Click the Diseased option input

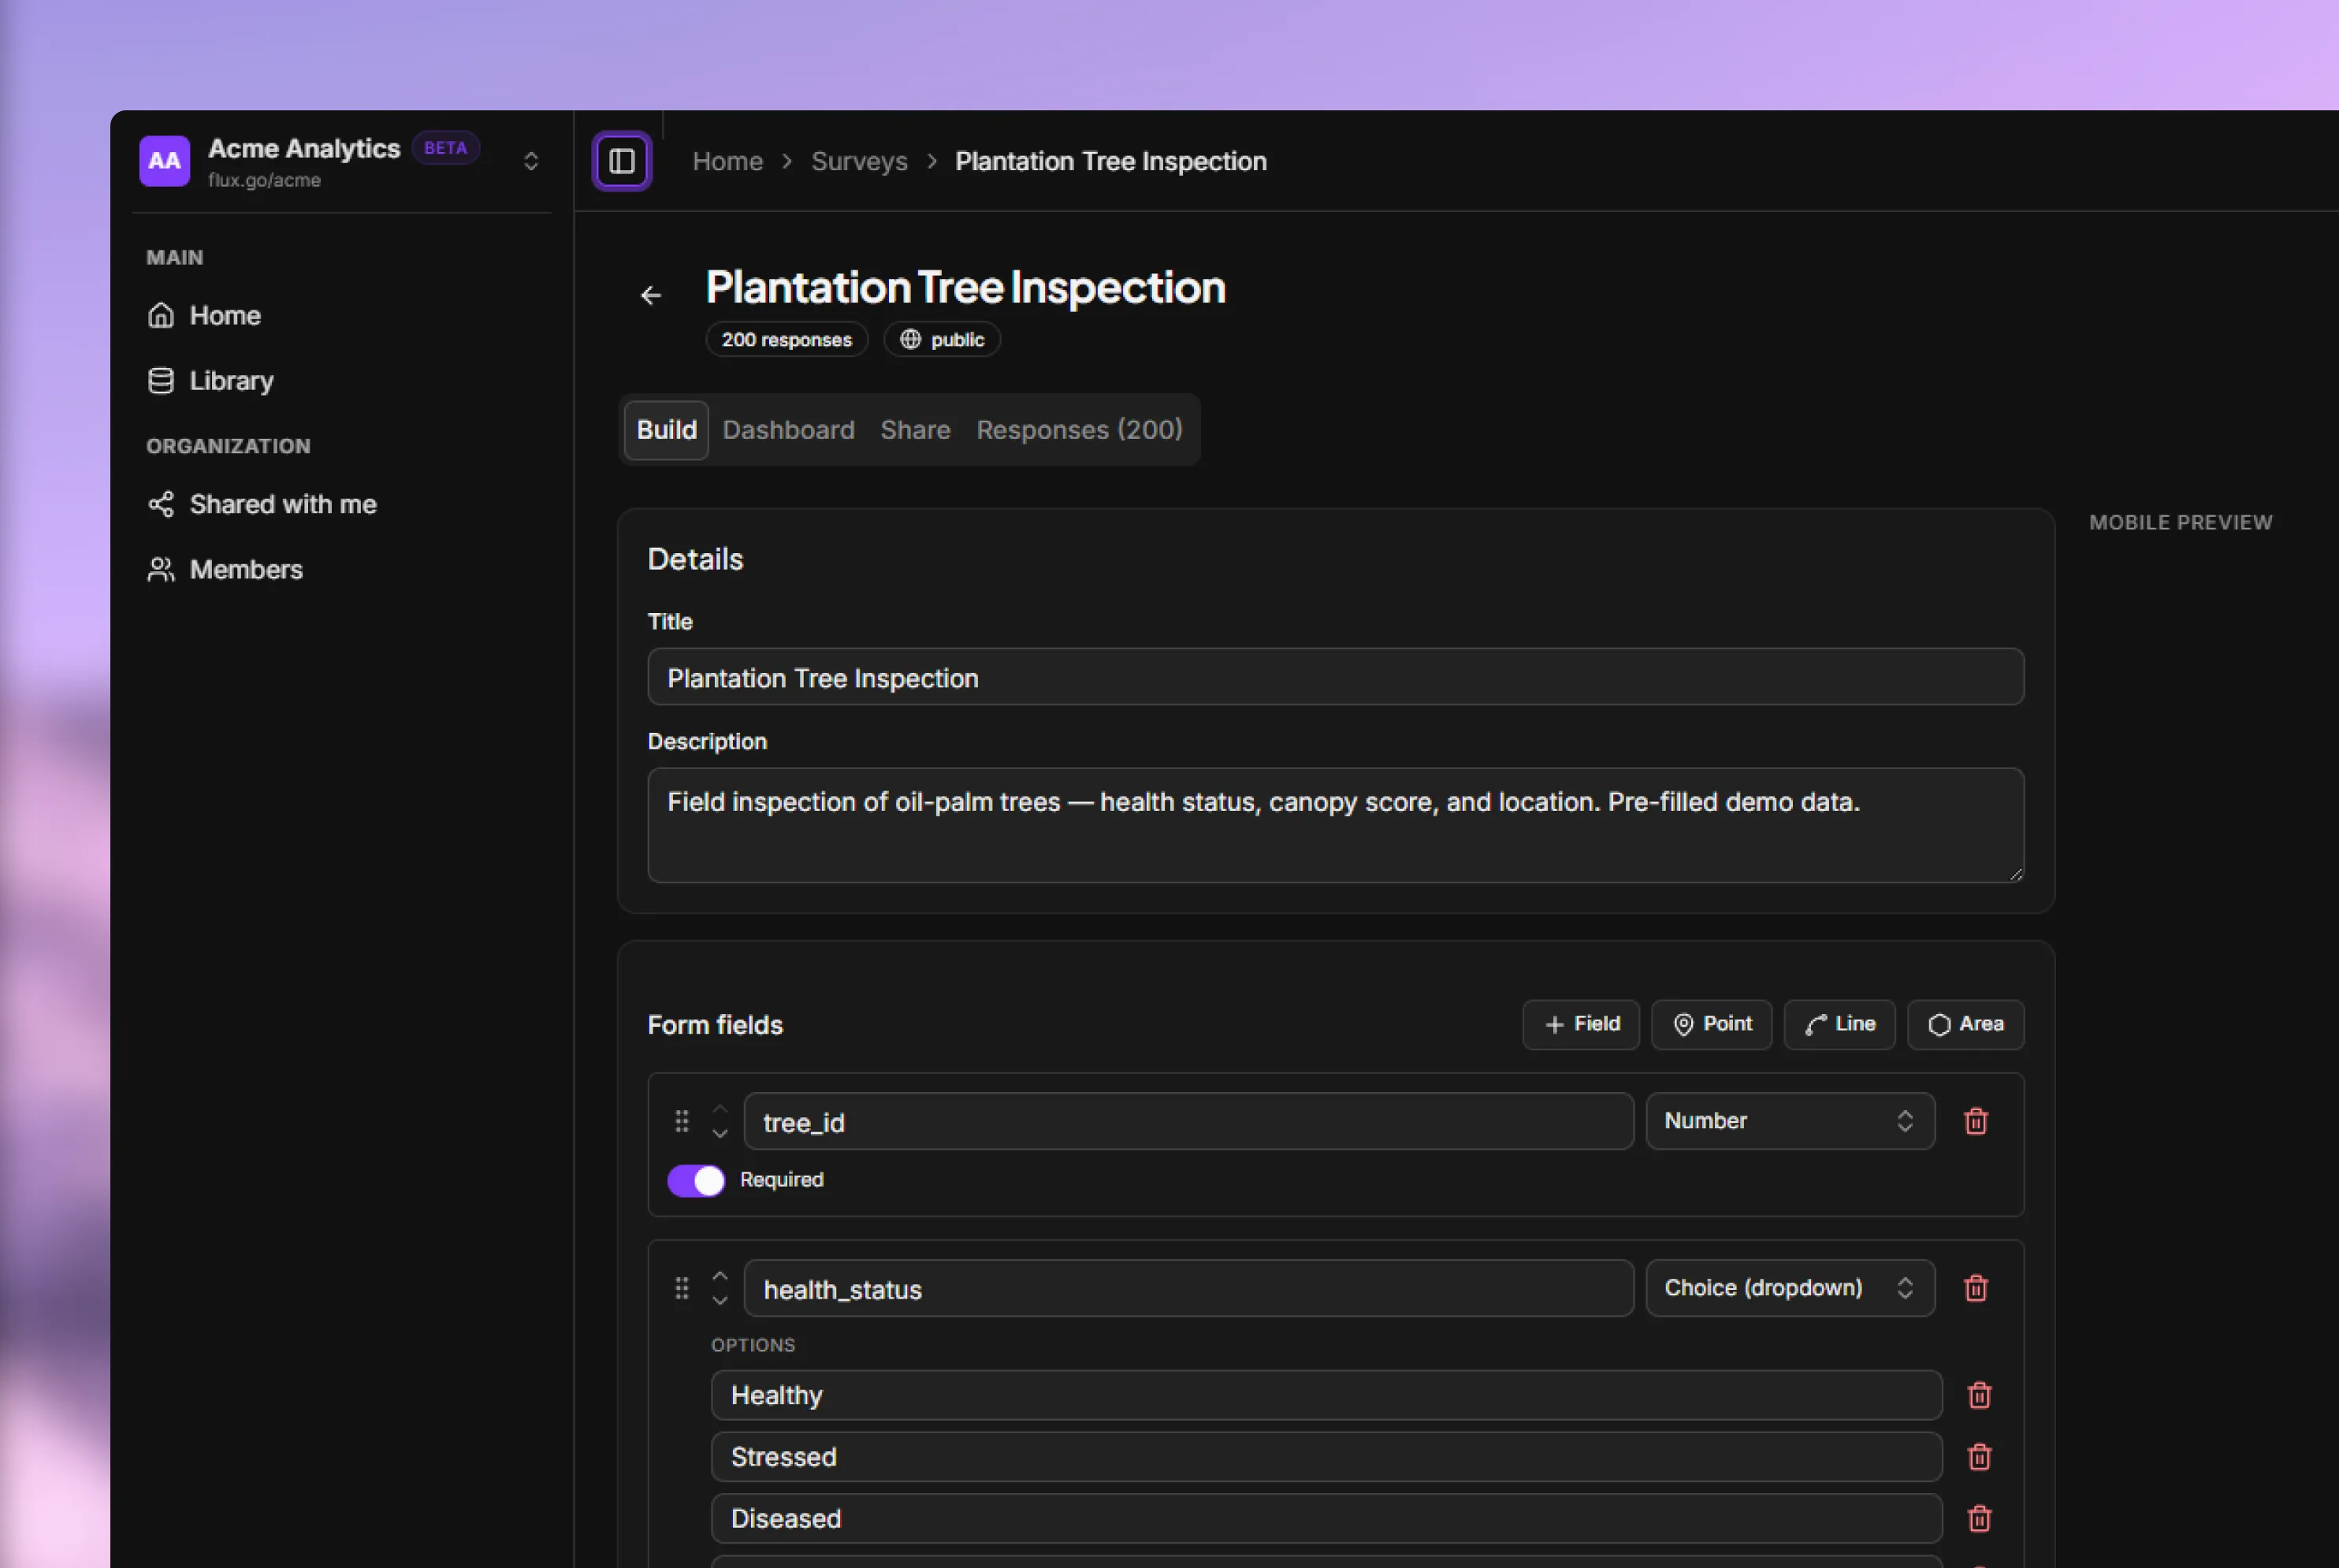coord(1326,1519)
